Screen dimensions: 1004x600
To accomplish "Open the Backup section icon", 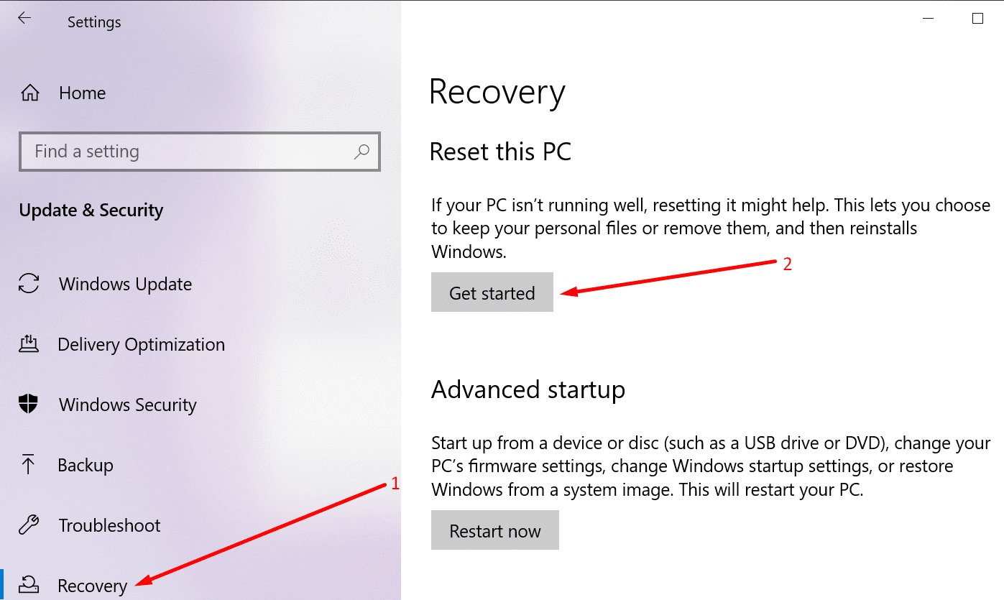I will (x=28, y=465).
